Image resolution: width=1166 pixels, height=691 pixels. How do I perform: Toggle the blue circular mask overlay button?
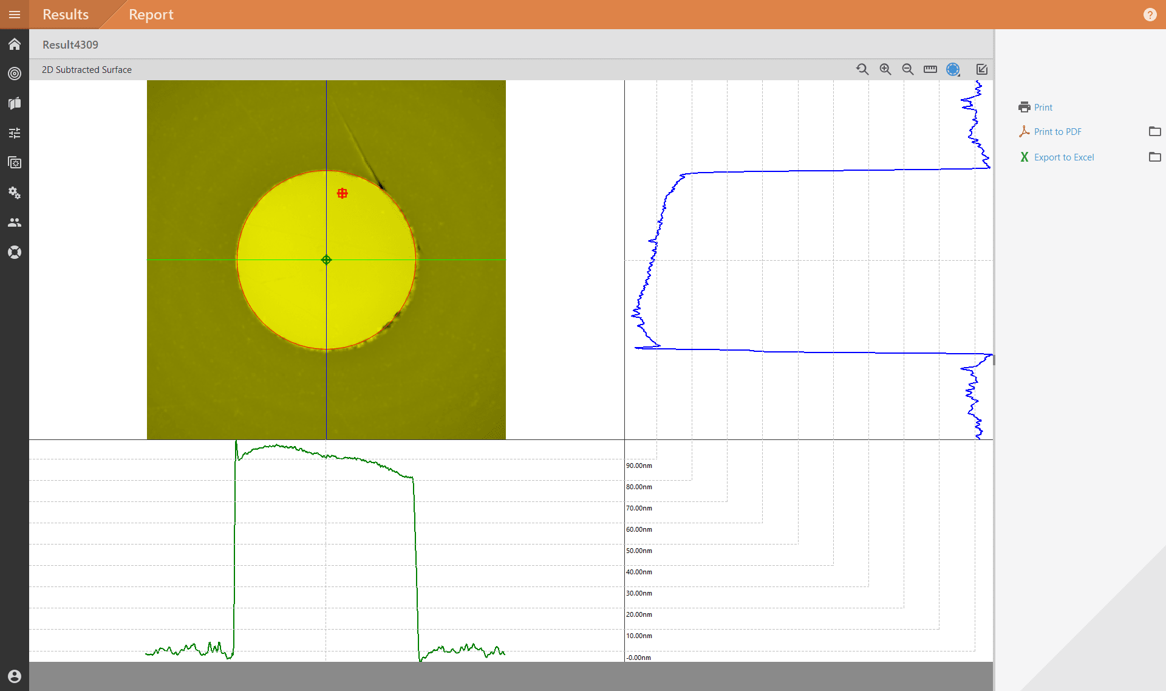(952, 69)
